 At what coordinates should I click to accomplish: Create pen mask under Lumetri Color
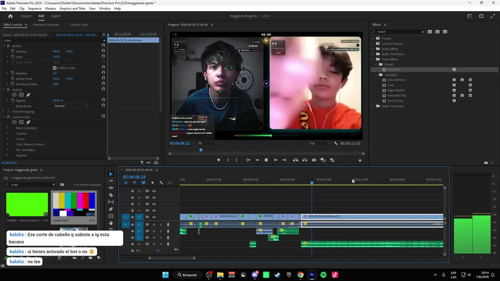pyautogui.click(x=28, y=122)
